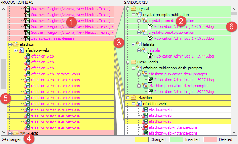Click the log icon beside Publication Admin Log 1 - 39558.log

point(150,38)
